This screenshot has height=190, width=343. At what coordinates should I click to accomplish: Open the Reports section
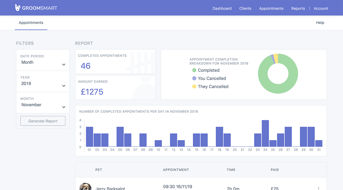point(298,8)
